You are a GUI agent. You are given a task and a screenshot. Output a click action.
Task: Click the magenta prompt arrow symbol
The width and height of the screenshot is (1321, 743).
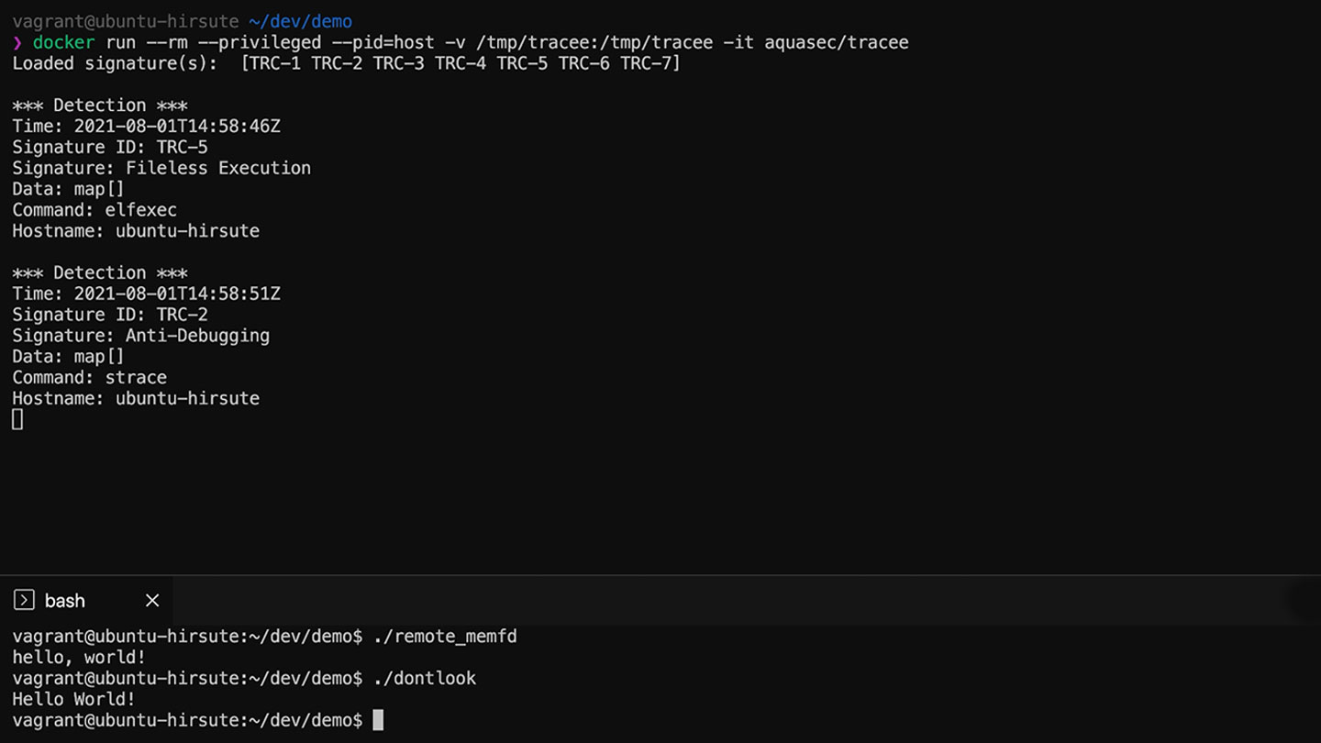[17, 42]
